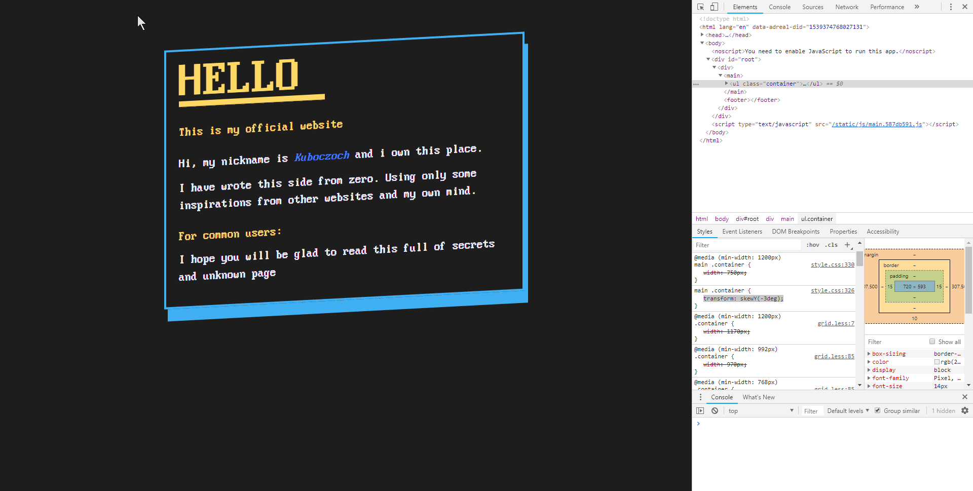Show the console sidebar
Screen dimensions: 973x491
coord(700,411)
